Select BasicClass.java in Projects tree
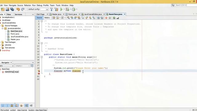197x111 pixels. click(x=16, y=31)
